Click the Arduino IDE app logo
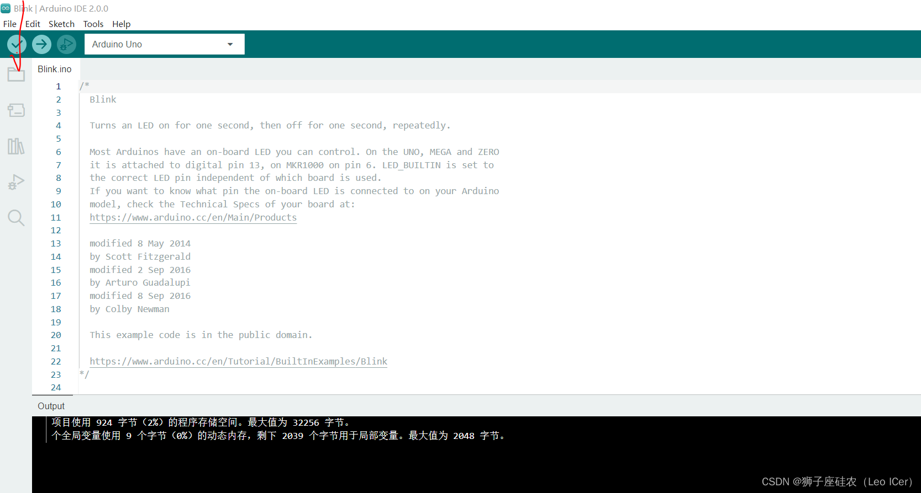The width and height of the screenshot is (921, 493). [6, 8]
